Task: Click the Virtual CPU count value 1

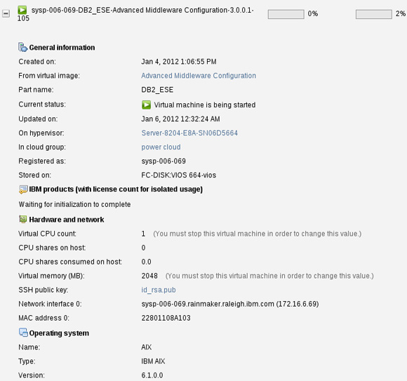Action: 143,234
